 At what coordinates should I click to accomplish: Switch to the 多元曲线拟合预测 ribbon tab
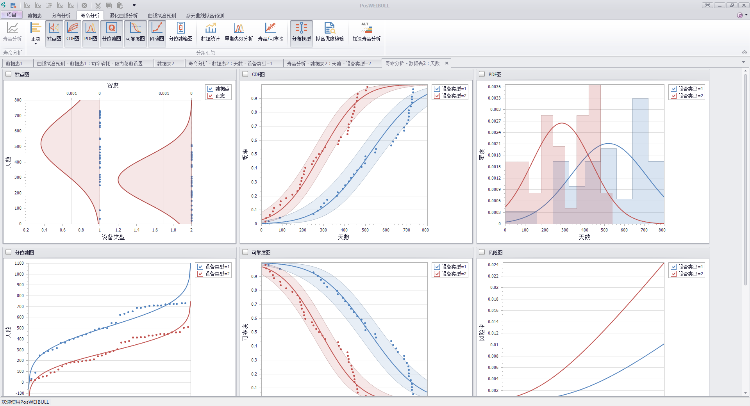pos(205,16)
